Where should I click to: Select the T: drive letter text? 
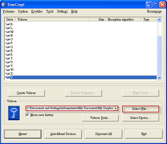point(12,58)
